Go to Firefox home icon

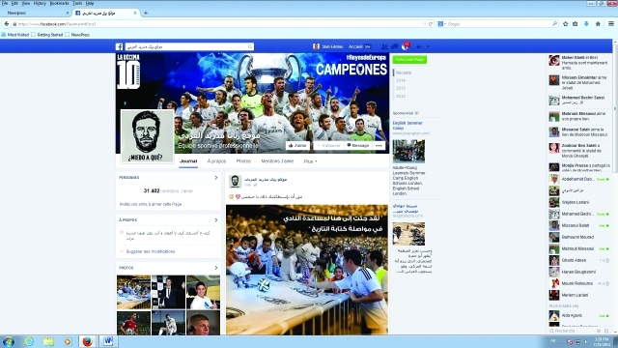click(598, 24)
